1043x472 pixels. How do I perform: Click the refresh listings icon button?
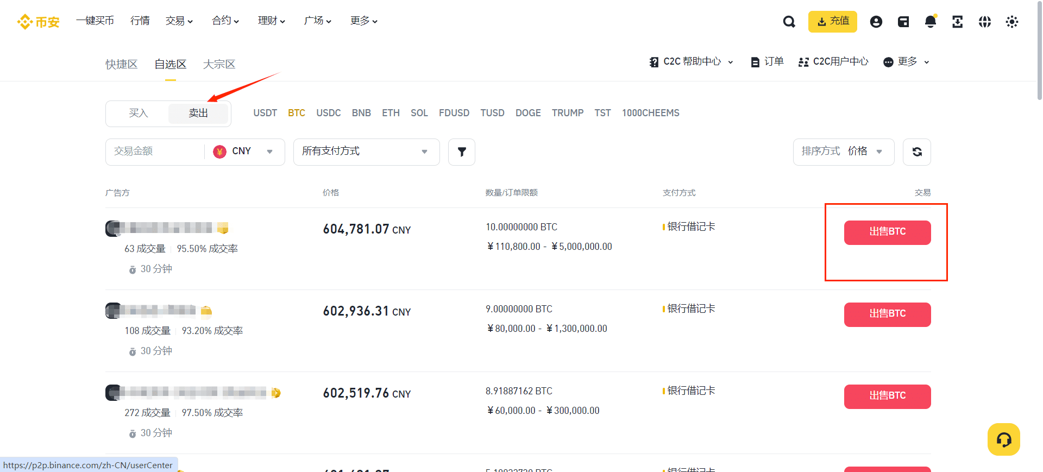coord(917,152)
